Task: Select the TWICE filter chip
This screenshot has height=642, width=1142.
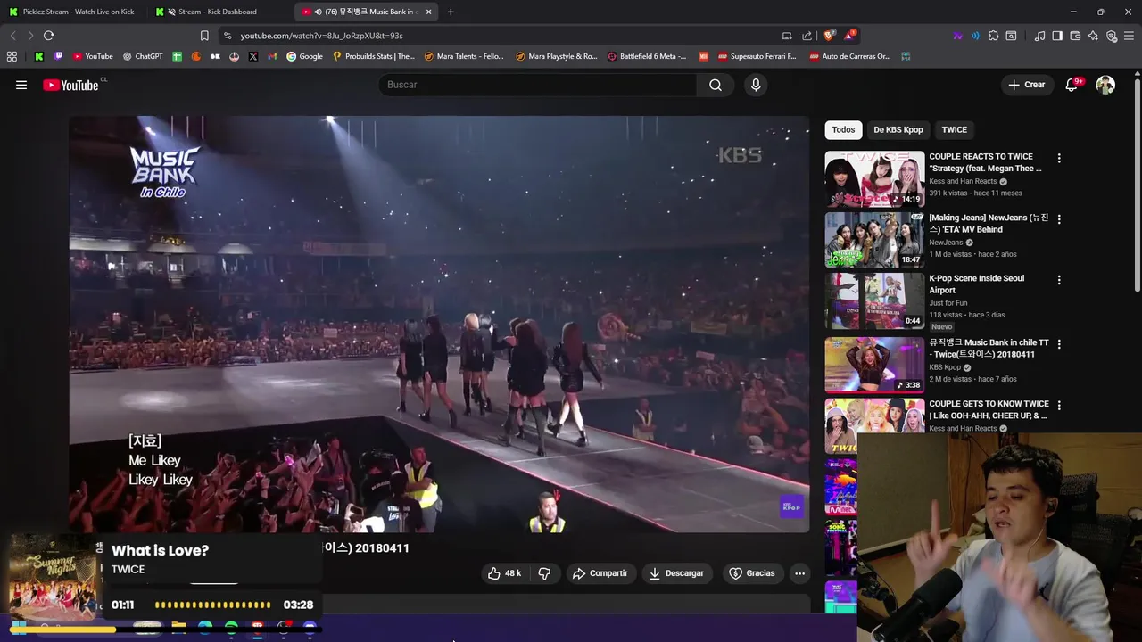Action: tap(954, 130)
